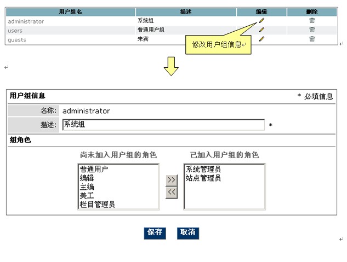
Task: Click the 必填信息 note
Action: [x=315, y=96]
